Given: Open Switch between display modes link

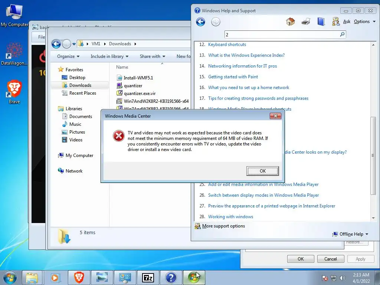Looking at the screenshot, I should click(x=263, y=195).
